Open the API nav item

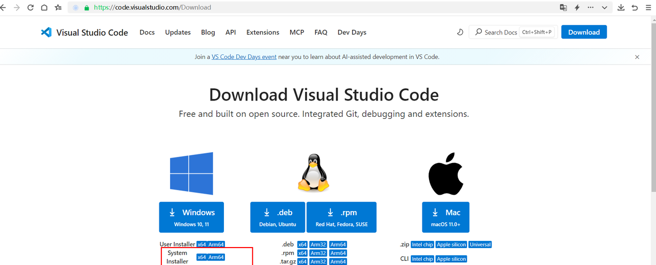(x=231, y=32)
